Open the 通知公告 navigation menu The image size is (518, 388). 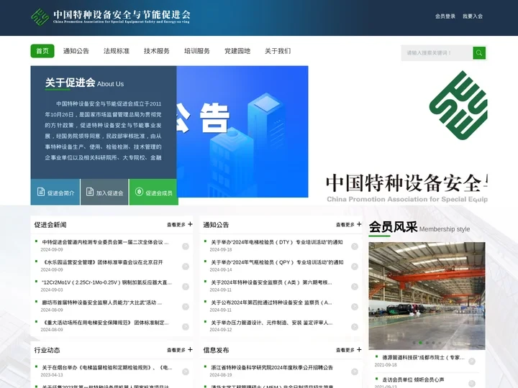coord(76,51)
